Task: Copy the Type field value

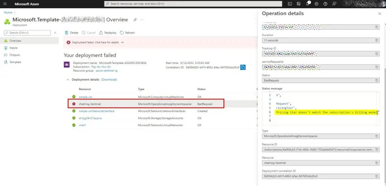Action: 377,136
